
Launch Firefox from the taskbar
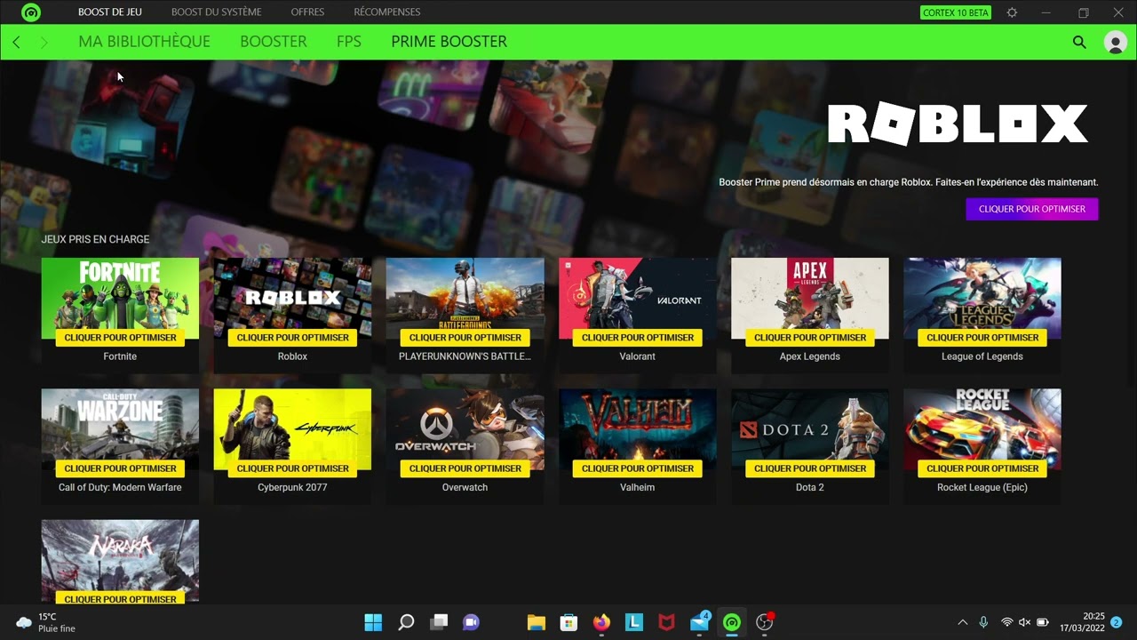click(x=601, y=622)
